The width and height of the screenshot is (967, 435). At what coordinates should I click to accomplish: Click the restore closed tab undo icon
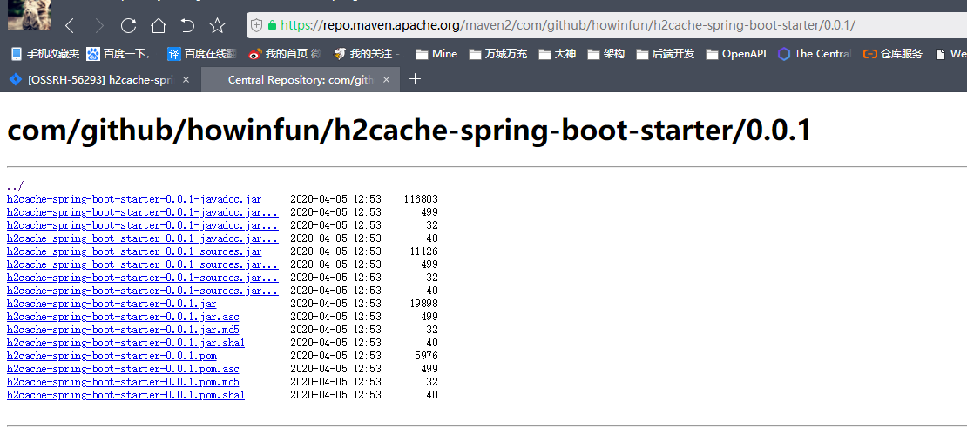pos(187,25)
